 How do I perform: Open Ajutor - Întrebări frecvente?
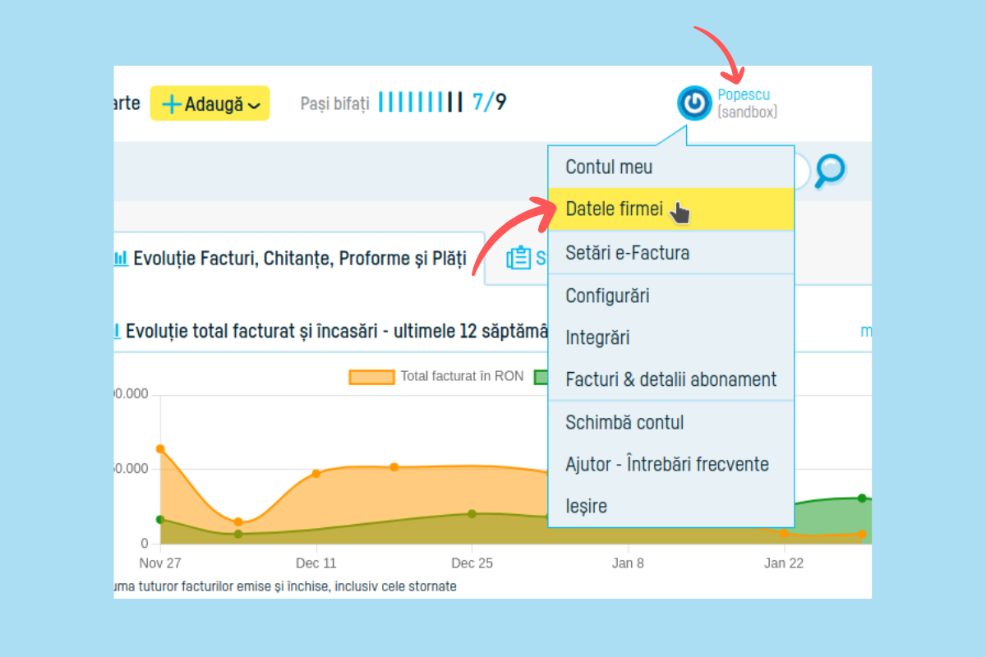pos(666,464)
